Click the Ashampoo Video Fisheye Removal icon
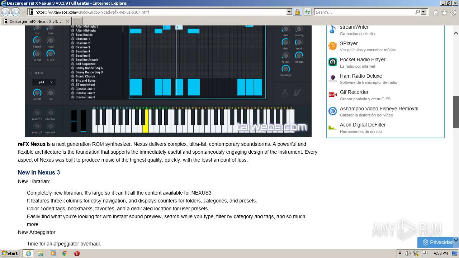Viewport: 459px width, 258px height. [333, 111]
